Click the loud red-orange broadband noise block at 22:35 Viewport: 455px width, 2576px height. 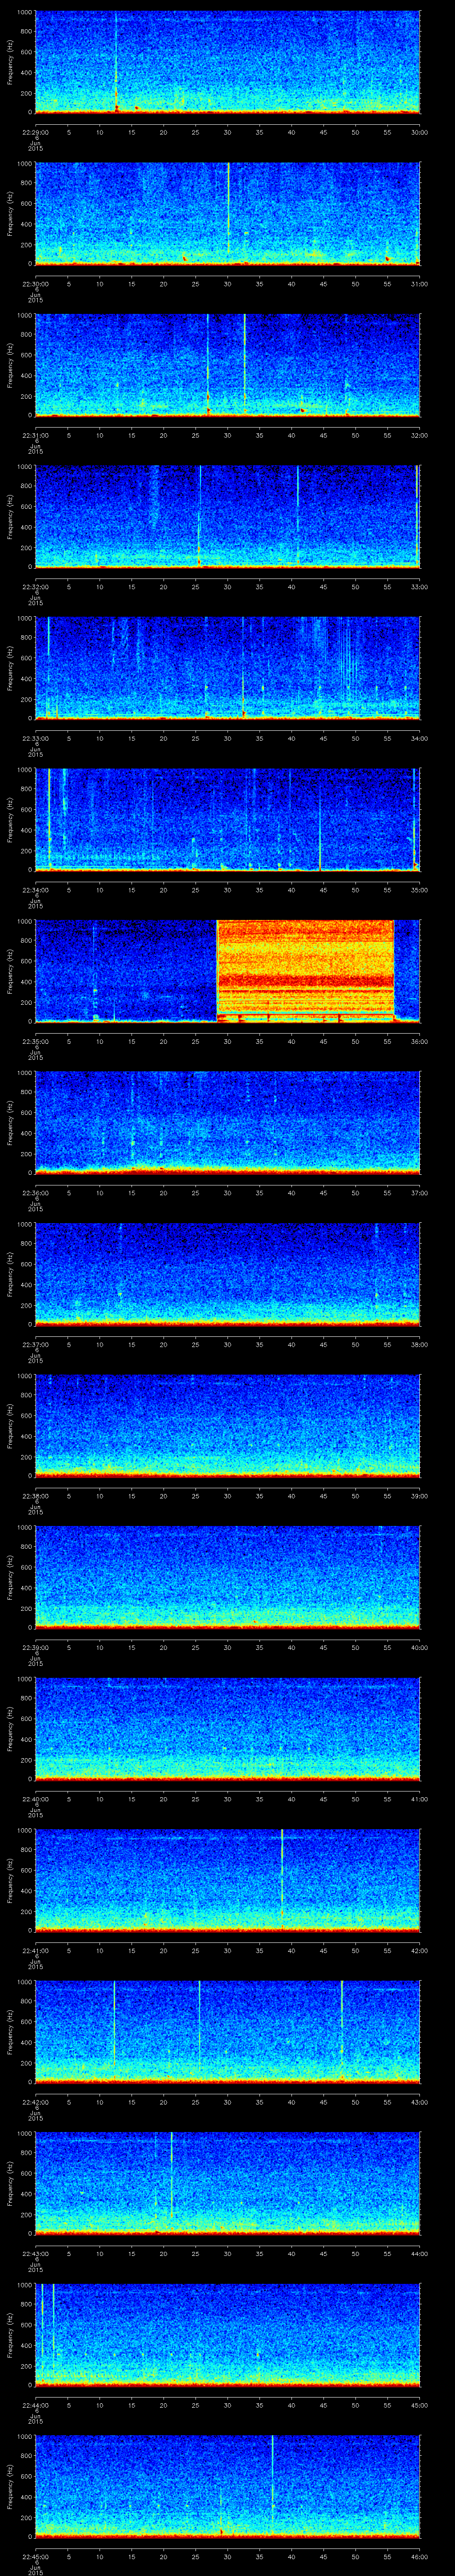click(x=305, y=971)
